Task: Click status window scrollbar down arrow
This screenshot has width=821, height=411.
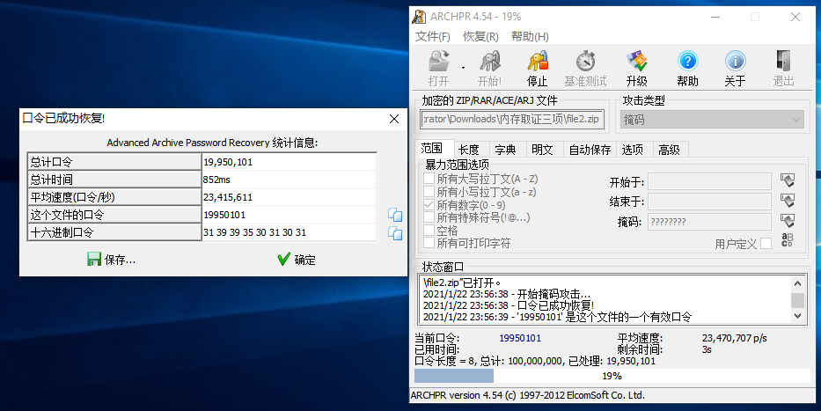Action: click(797, 316)
